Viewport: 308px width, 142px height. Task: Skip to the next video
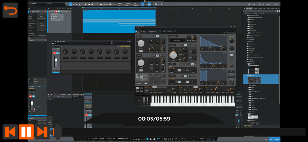click(x=42, y=132)
